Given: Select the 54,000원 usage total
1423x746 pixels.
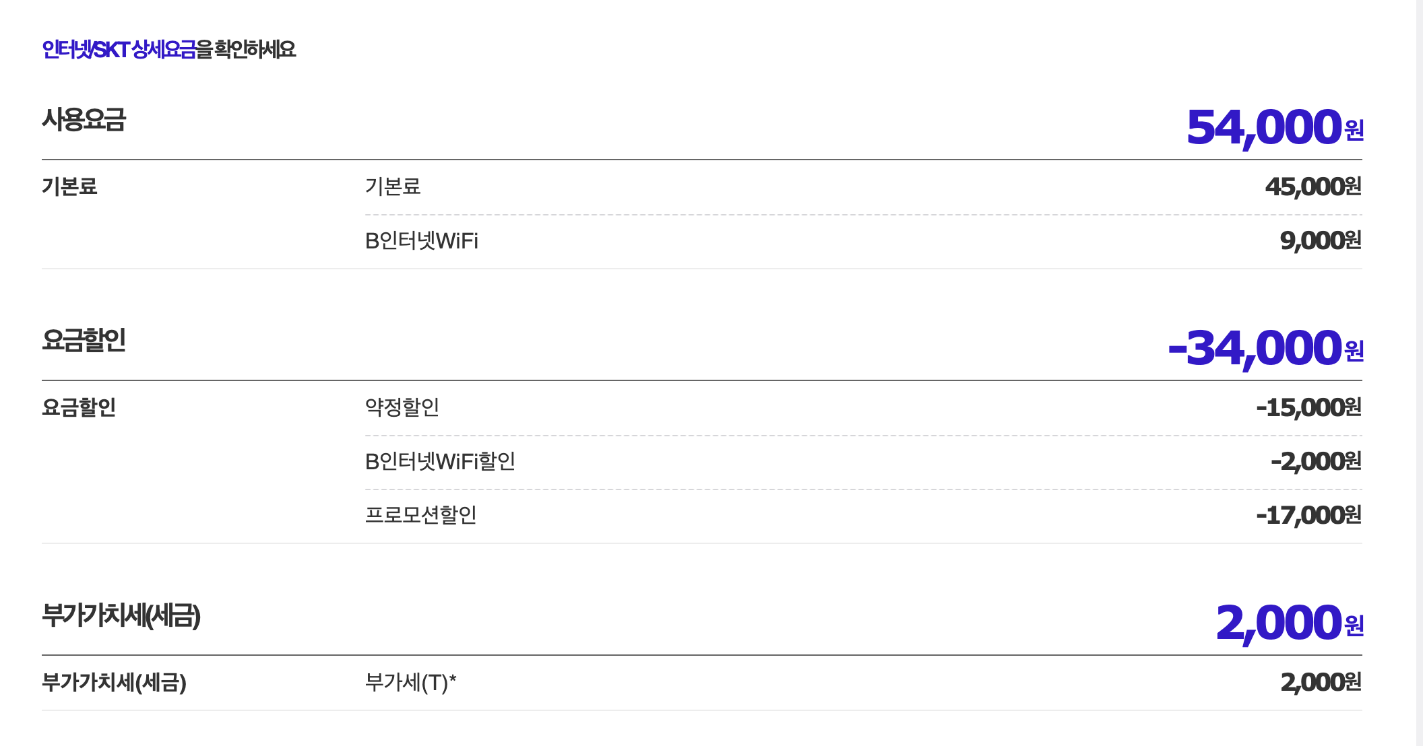Looking at the screenshot, I should click(1274, 127).
